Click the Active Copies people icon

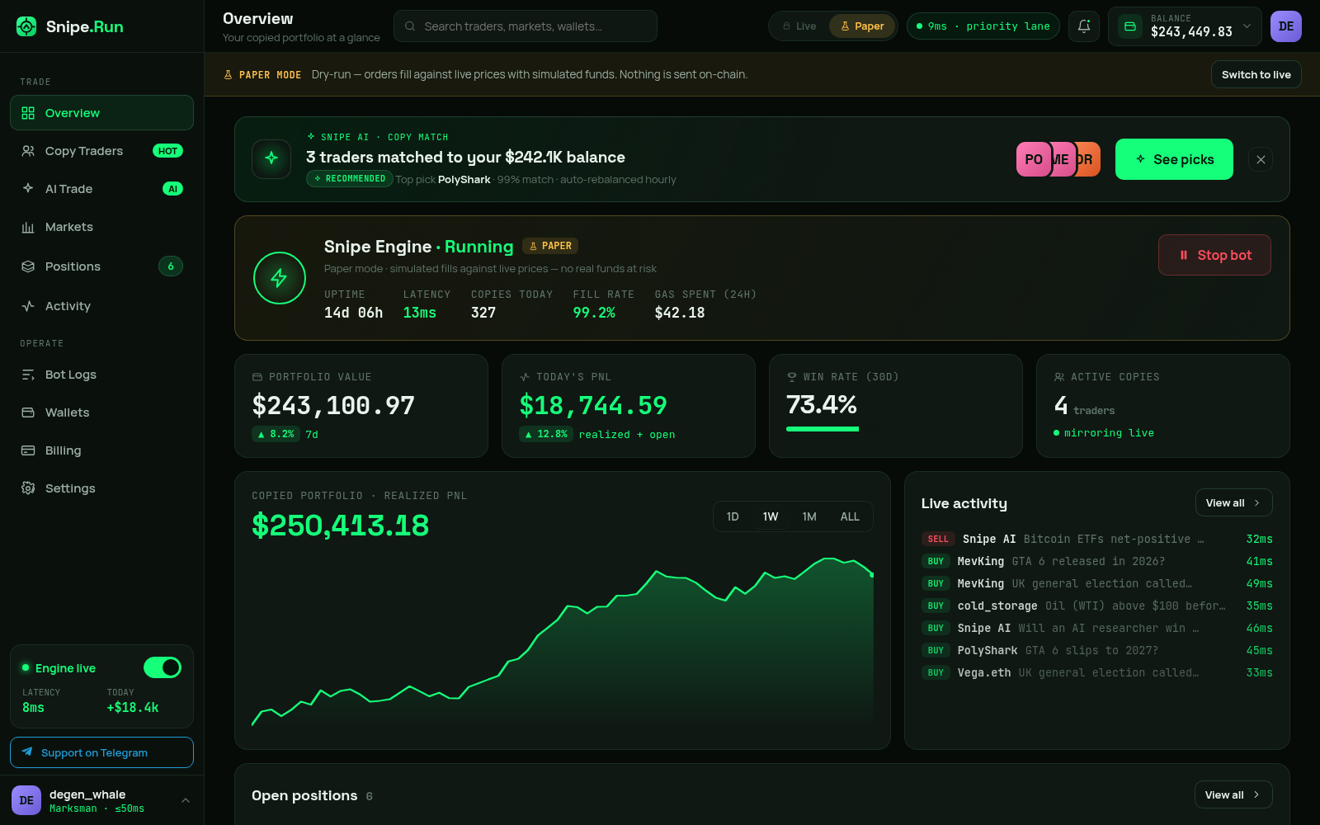pos(1058,377)
